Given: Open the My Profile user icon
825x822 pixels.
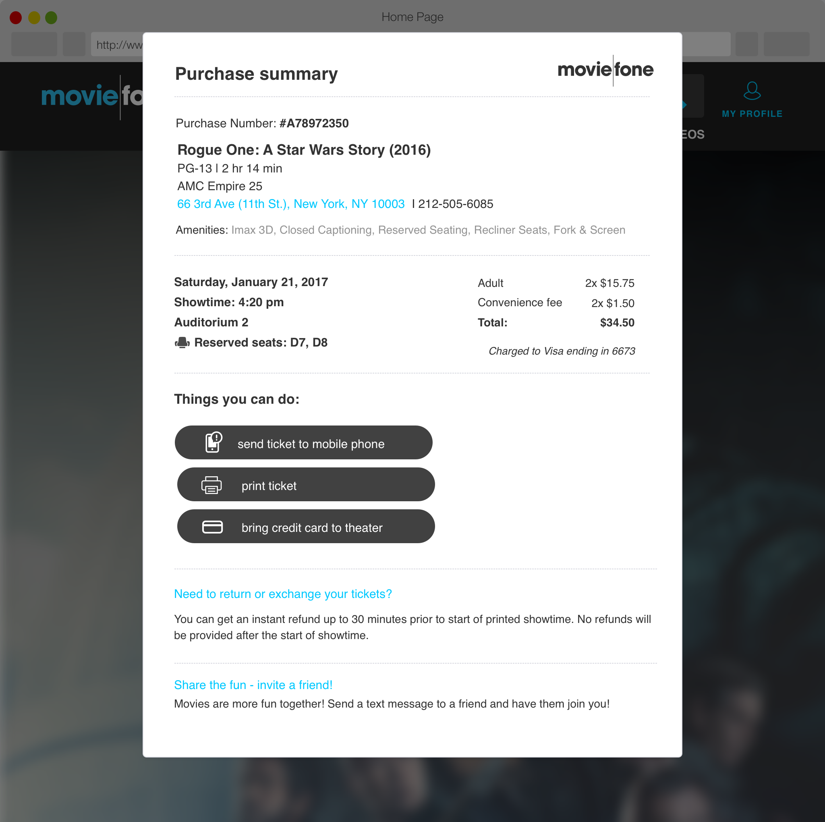Looking at the screenshot, I should tap(752, 91).
